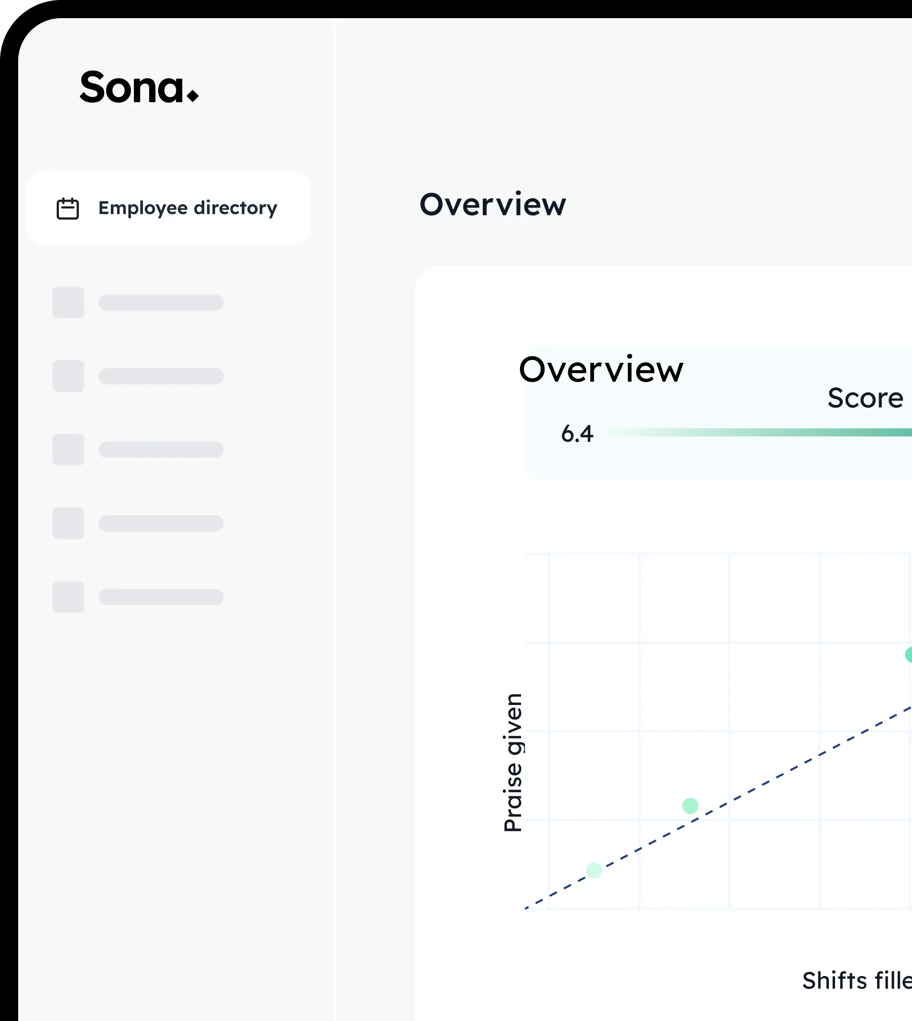Click the Sona logo
This screenshot has height=1021, width=912.
(x=139, y=87)
